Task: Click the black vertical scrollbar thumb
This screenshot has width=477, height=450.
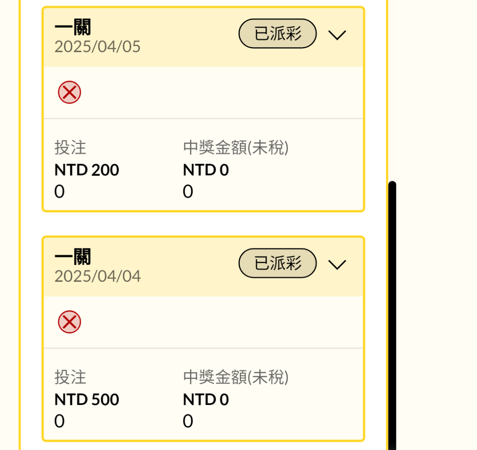Action: coord(392,315)
